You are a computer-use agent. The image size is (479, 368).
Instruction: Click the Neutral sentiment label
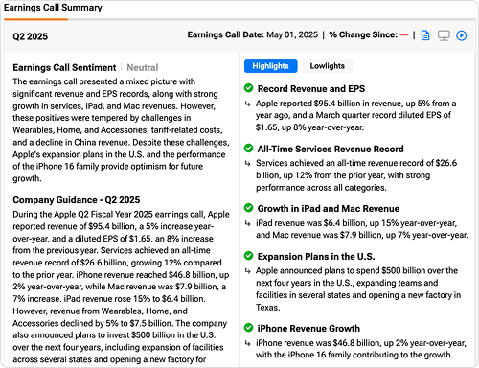point(143,67)
